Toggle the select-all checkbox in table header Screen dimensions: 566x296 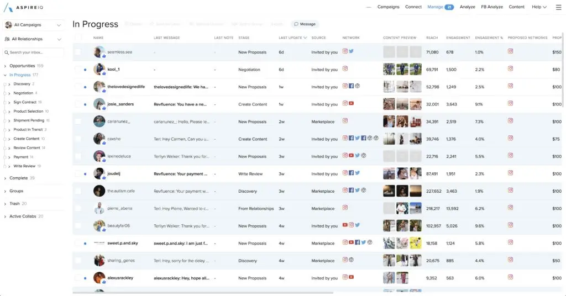(78, 38)
